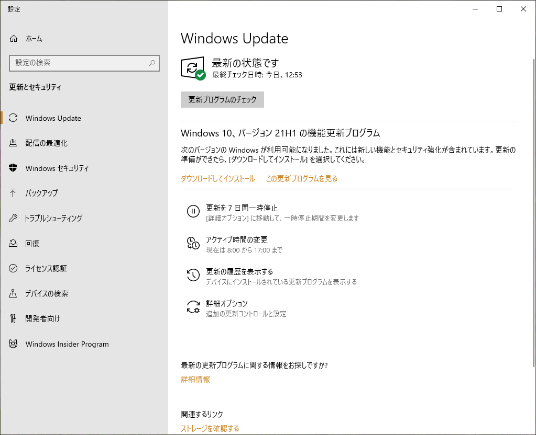Click the トラブルシューティング wrench icon
This screenshot has height=435, width=536.
pos(13,218)
